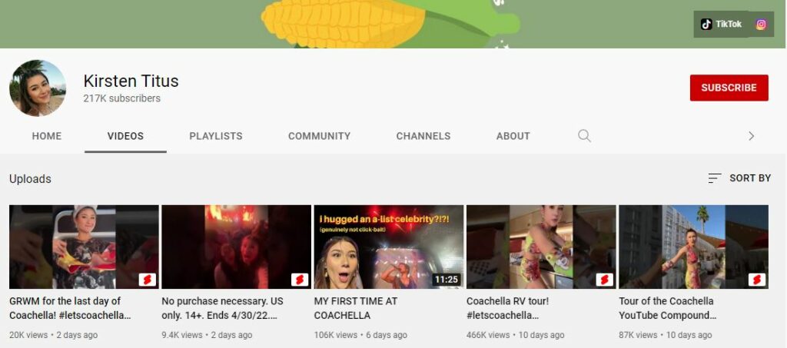Open the CHANNELS tab
Viewport: 787px width, 348px height.
[423, 136]
